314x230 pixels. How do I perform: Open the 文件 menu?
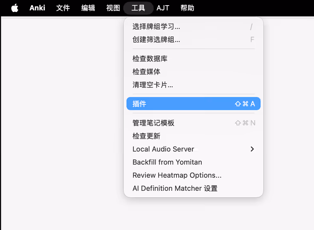pos(63,8)
